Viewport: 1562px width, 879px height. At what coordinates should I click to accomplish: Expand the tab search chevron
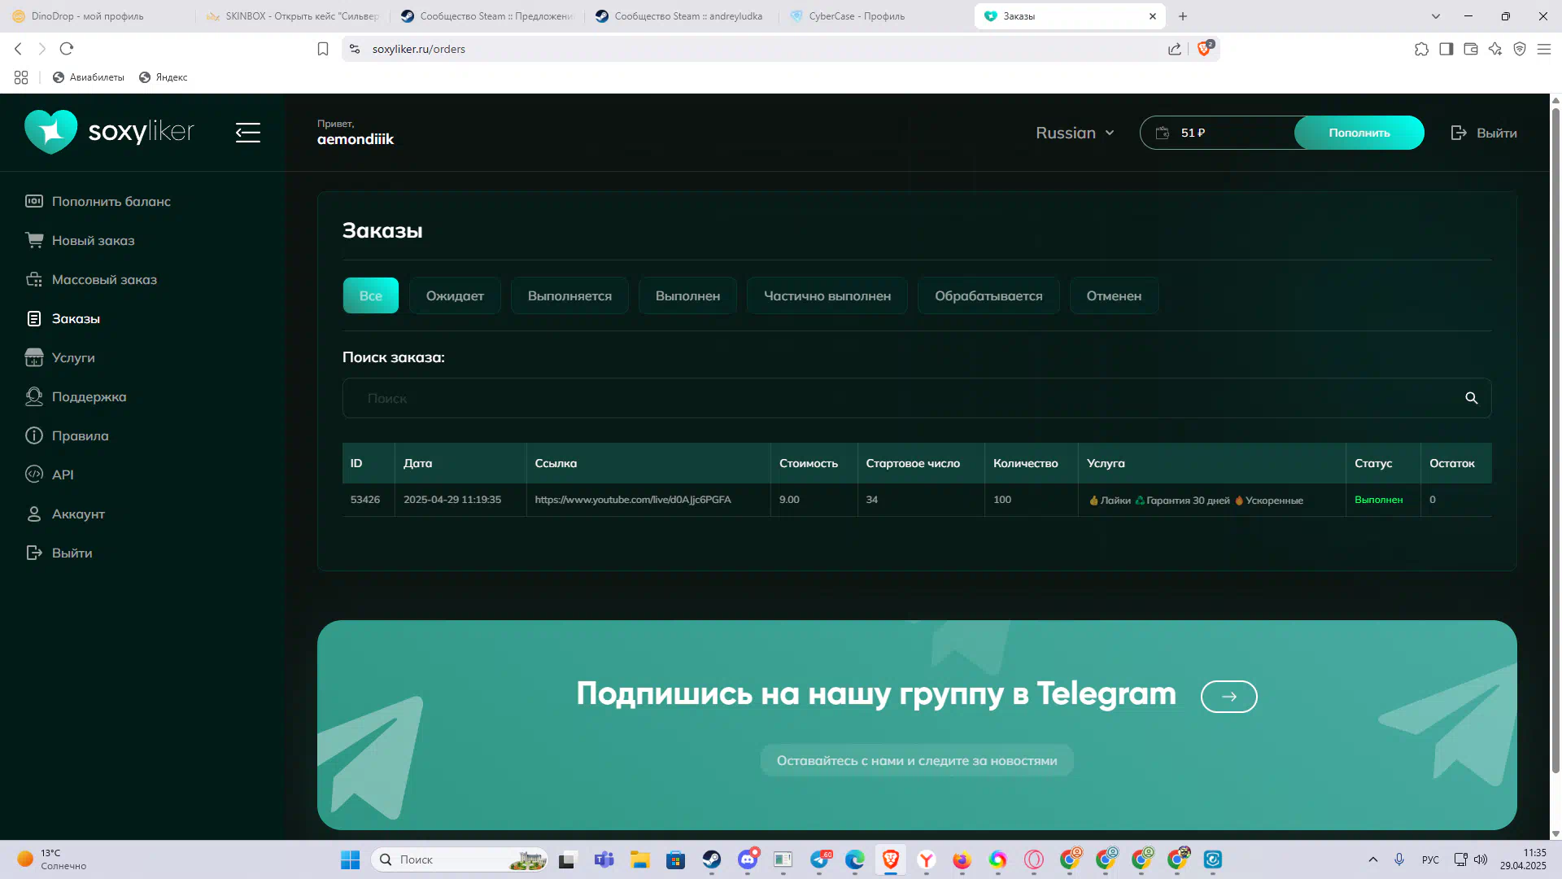pyautogui.click(x=1435, y=16)
